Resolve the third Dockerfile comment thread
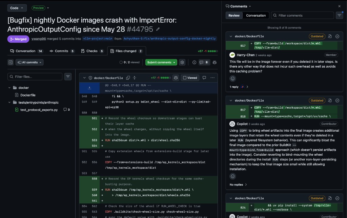347x218 pixels. (337, 198)
